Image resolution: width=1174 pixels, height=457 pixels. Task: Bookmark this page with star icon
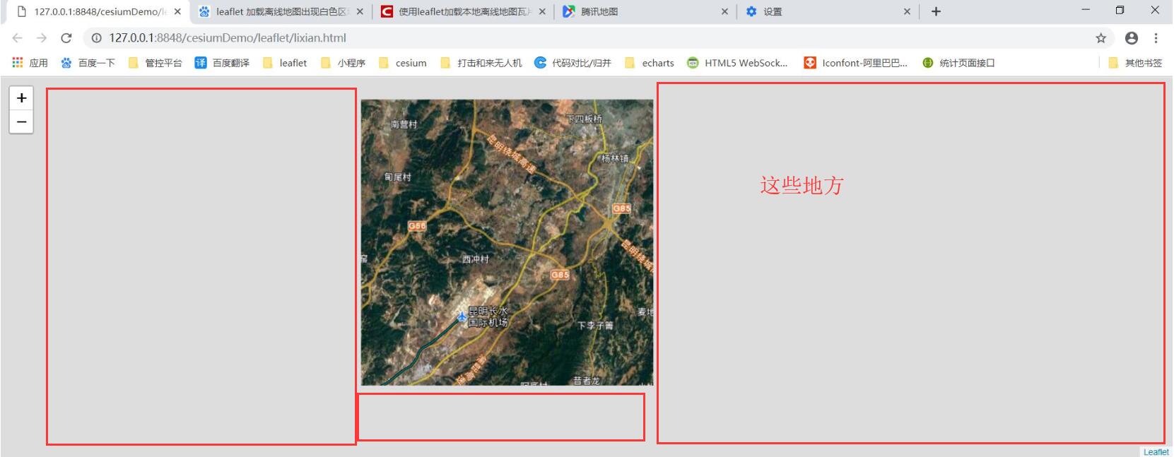(x=1100, y=38)
